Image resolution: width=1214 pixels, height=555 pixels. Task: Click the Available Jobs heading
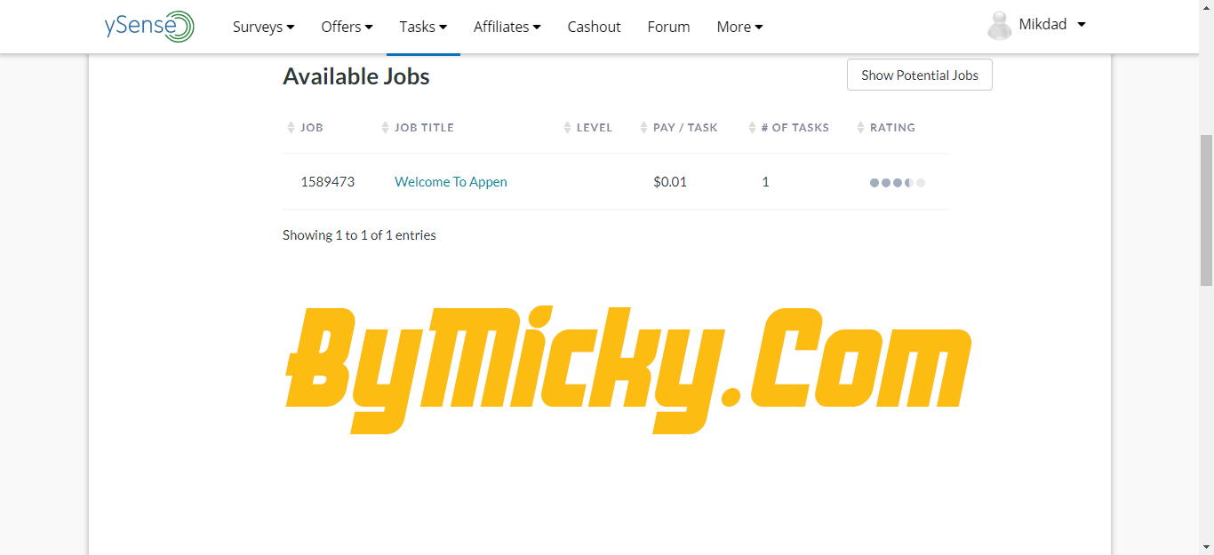[356, 76]
